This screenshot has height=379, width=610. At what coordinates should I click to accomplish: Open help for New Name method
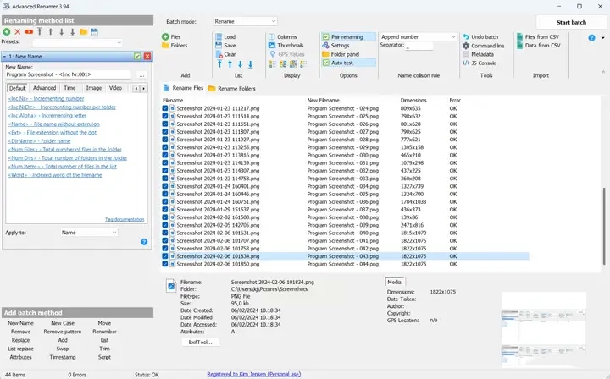[x=144, y=242]
